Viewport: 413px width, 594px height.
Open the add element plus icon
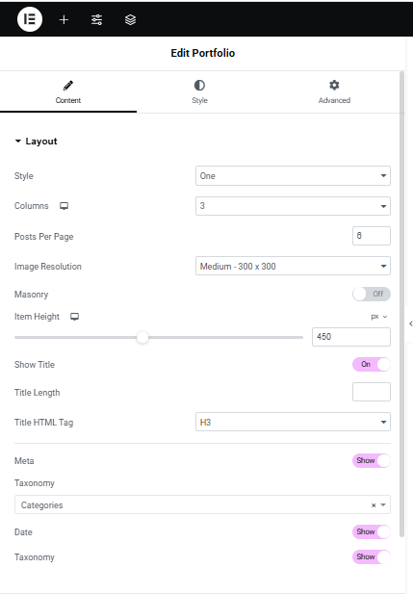[x=65, y=19]
